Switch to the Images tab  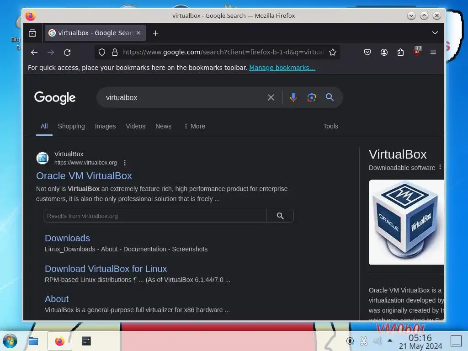tap(106, 126)
